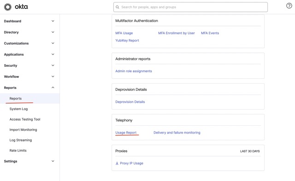The height and width of the screenshot is (181, 295).
Task: Open Dashboard in the sidebar
Action: (12, 21)
